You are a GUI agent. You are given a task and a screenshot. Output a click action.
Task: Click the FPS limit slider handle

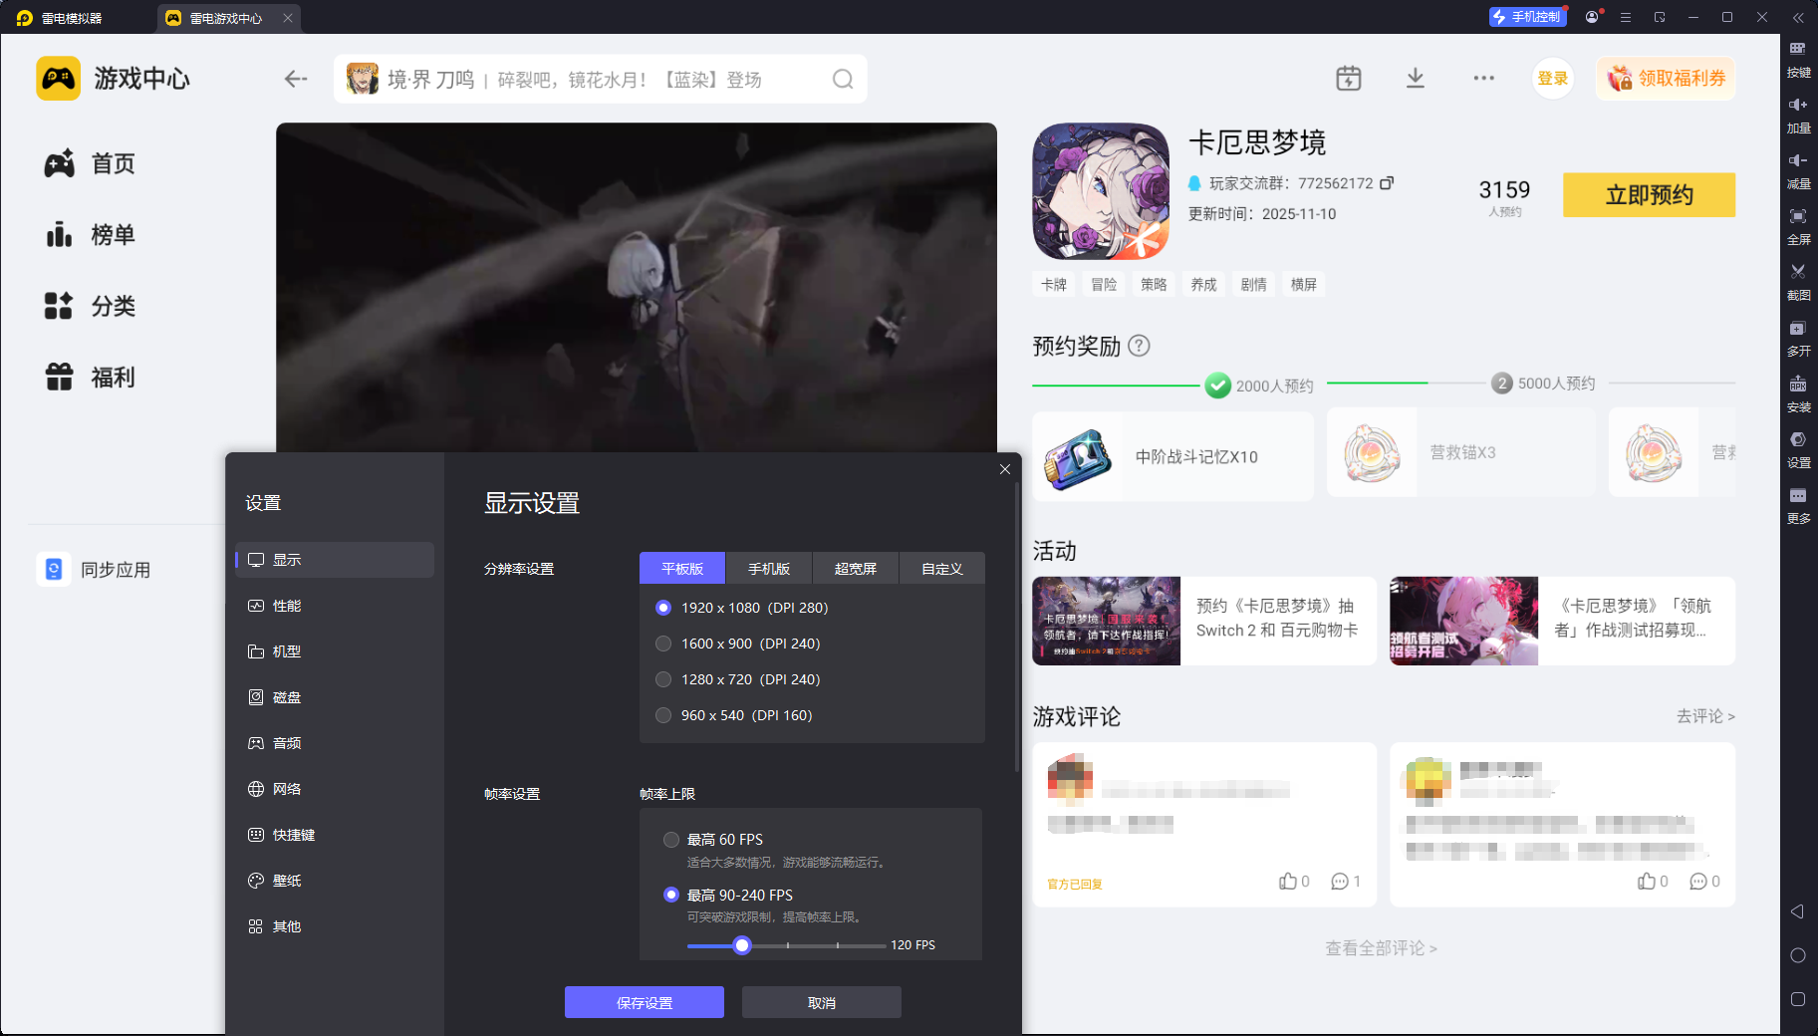click(742, 945)
